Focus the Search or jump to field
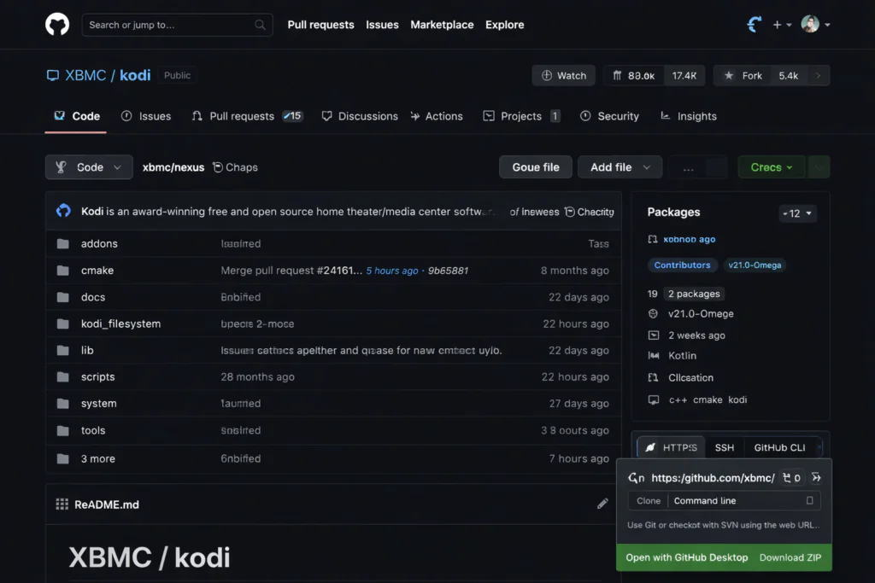This screenshot has height=583, width=875. point(177,25)
